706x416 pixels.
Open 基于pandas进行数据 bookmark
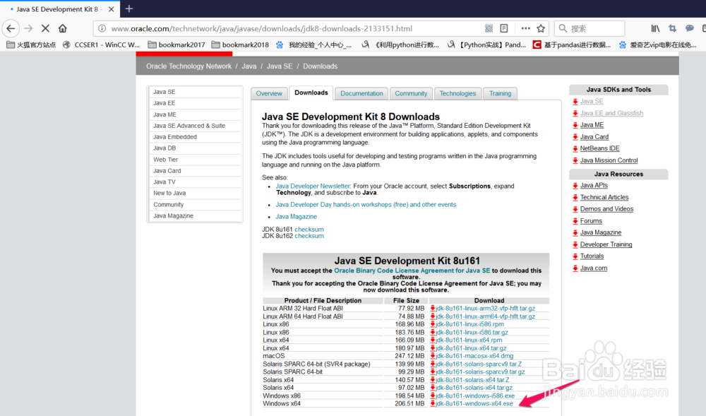coord(572,44)
